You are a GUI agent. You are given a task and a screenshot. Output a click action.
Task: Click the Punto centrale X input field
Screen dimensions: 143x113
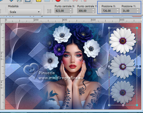(x=62, y=11)
